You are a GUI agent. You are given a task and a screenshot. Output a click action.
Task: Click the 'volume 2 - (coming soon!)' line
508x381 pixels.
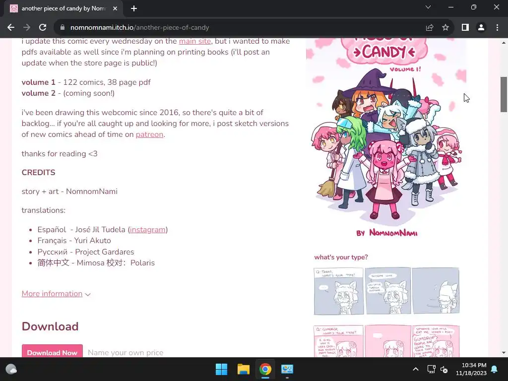click(68, 93)
